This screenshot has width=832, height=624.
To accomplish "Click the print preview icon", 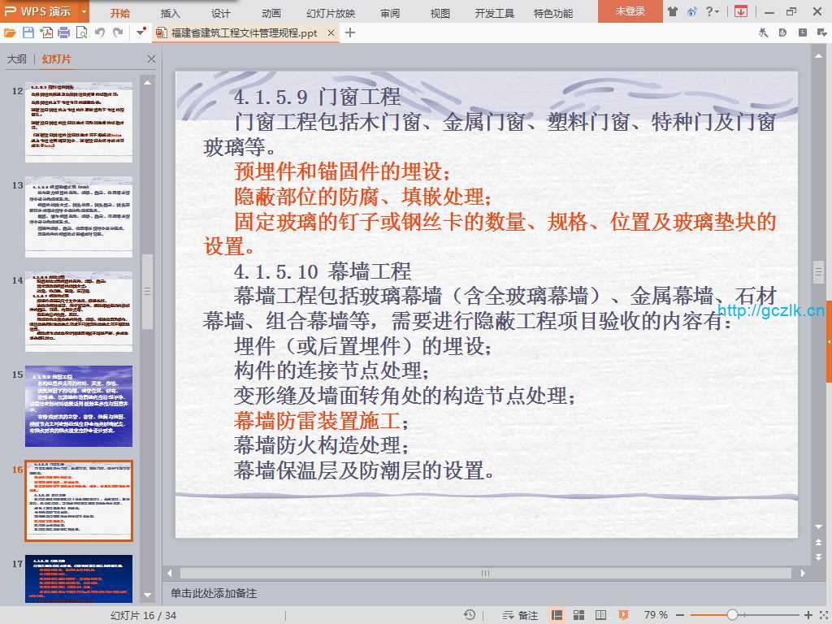I will [81, 32].
